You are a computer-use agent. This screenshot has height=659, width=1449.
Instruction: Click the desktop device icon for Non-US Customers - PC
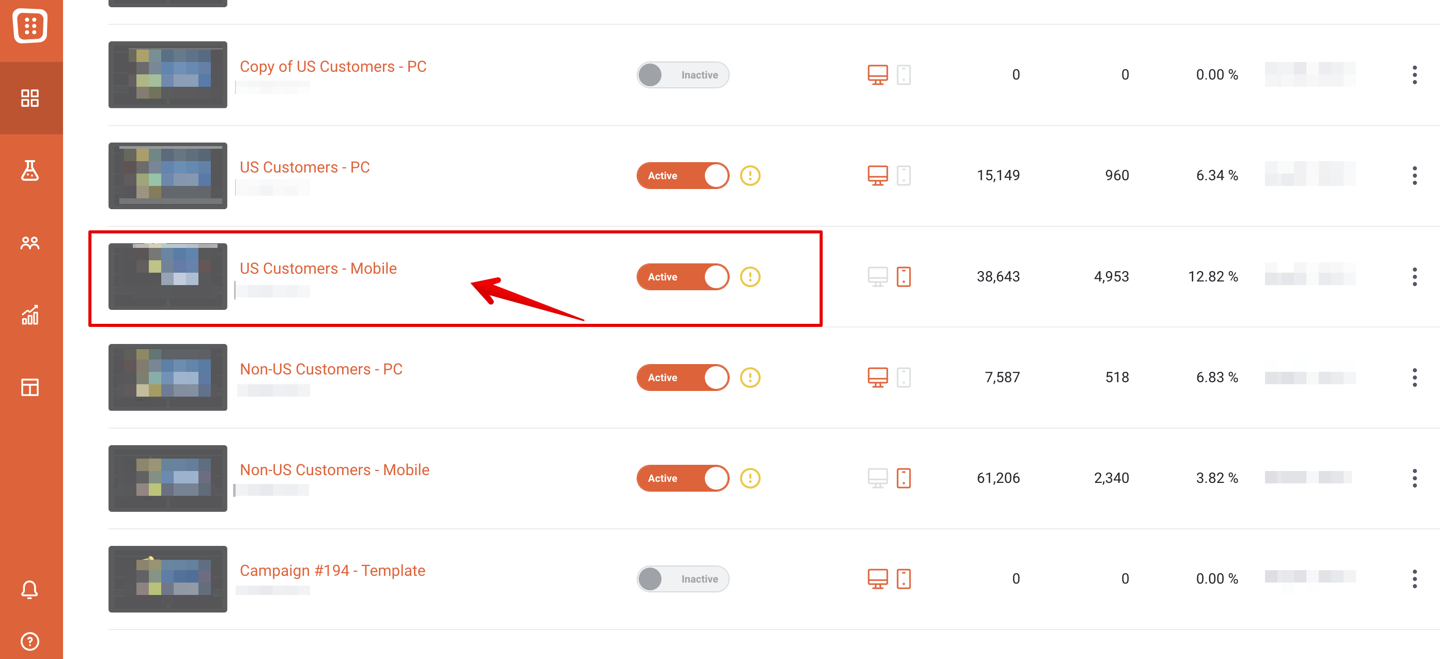click(x=877, y=378)
